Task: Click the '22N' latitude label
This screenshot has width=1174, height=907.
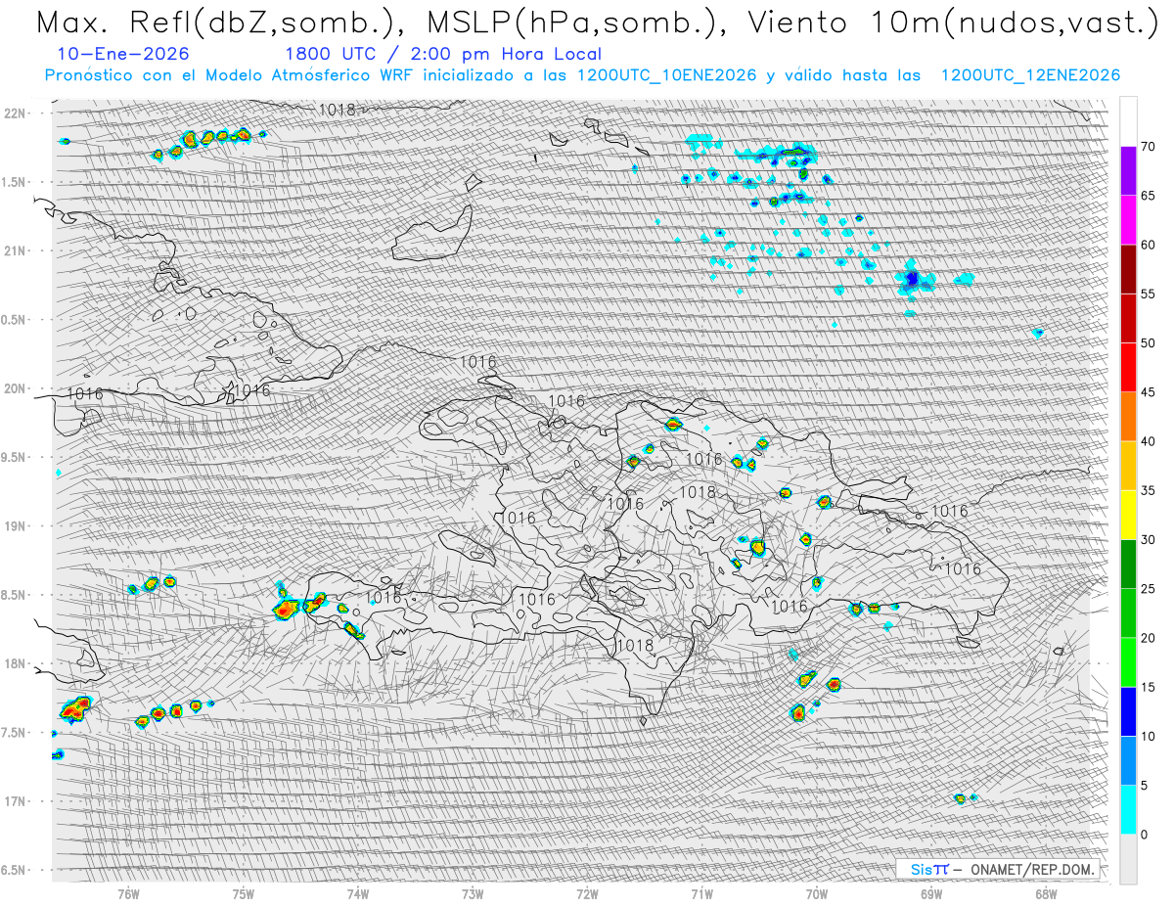Action: pos(17,113)
